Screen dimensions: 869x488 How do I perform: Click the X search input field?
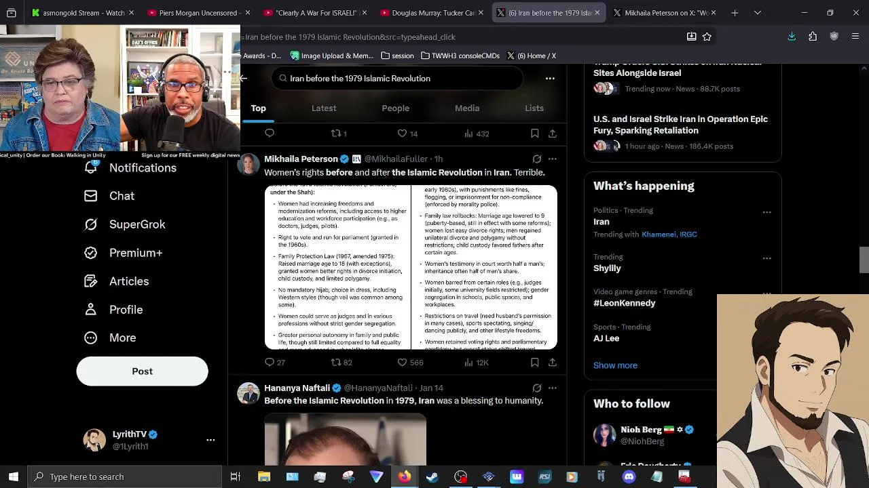(x=398, y=79)
